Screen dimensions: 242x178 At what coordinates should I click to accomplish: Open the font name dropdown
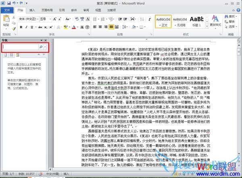pyautogui.click(x=38, y=19)
